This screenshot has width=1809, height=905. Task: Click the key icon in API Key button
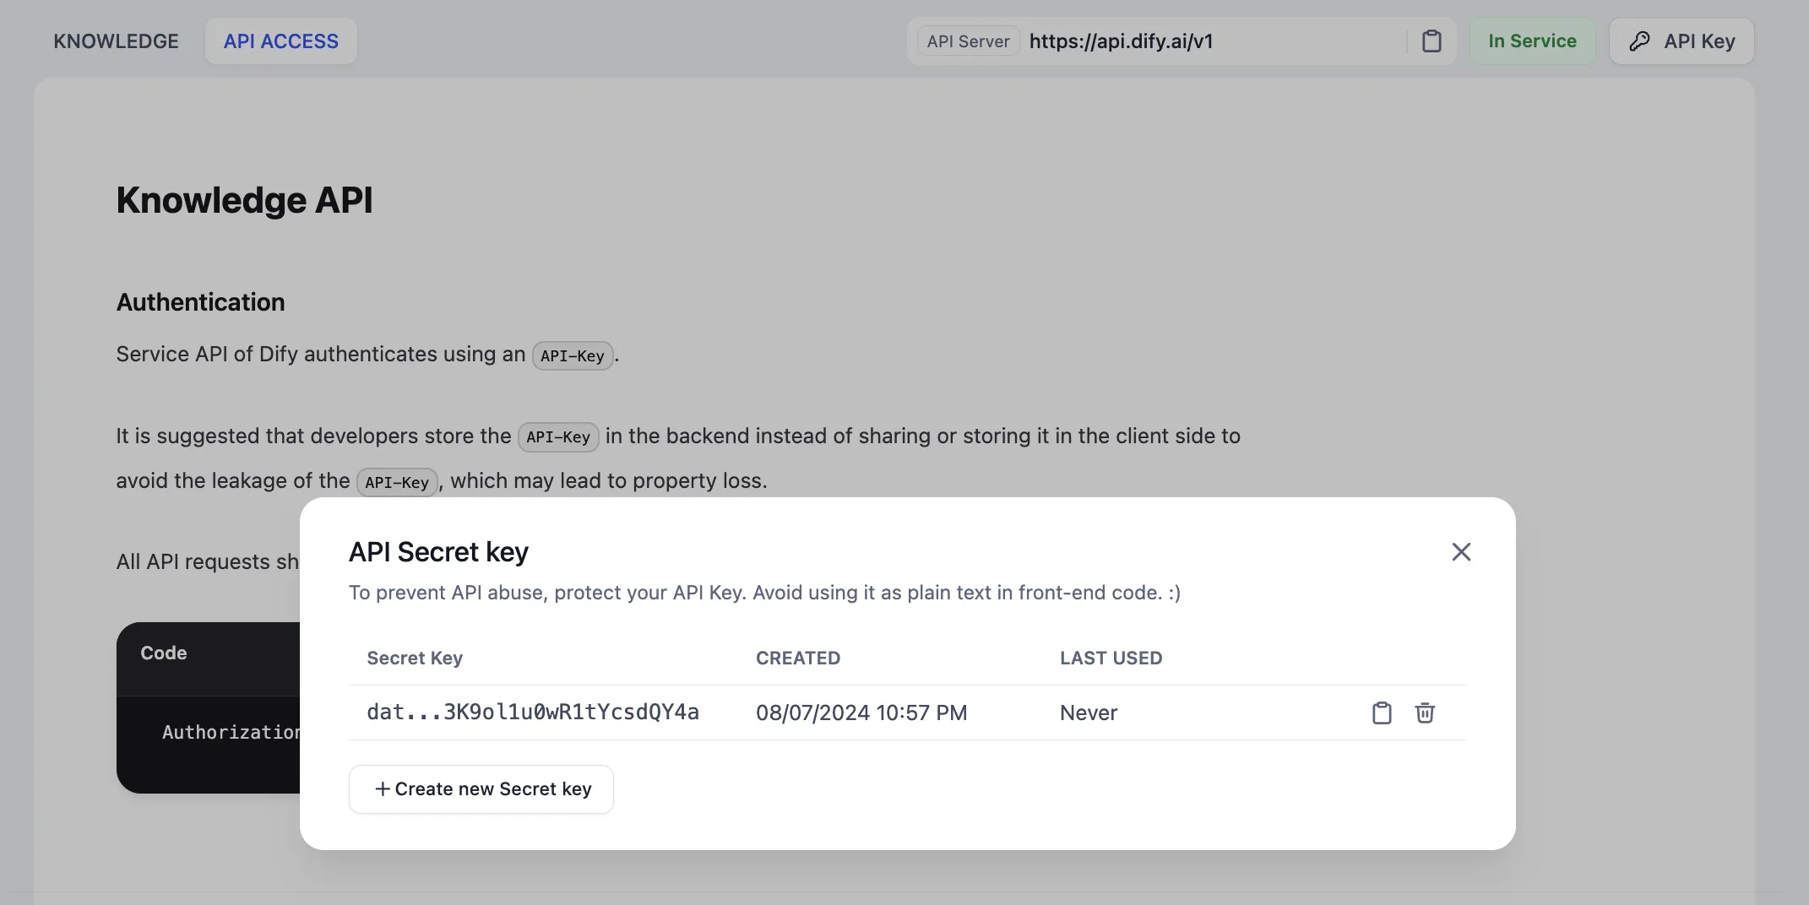(1639, 41)
